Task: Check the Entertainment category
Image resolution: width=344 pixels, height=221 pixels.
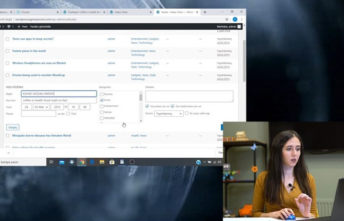Action: point(102,106)
